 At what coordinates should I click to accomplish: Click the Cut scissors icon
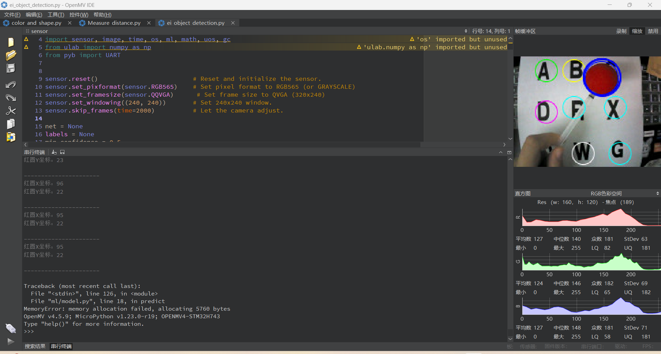11,111
